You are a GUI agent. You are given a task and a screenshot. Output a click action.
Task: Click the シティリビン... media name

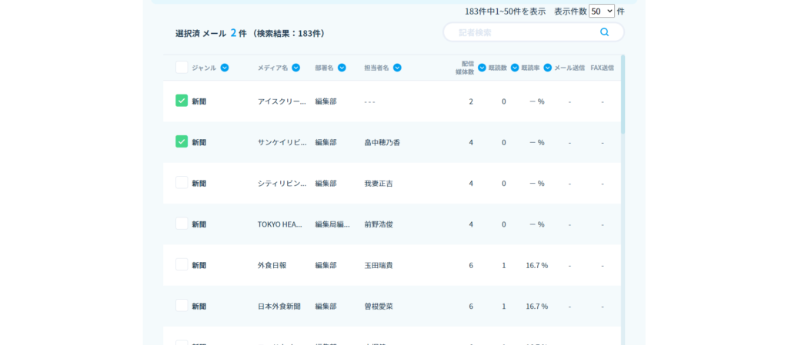click(282, 183)
